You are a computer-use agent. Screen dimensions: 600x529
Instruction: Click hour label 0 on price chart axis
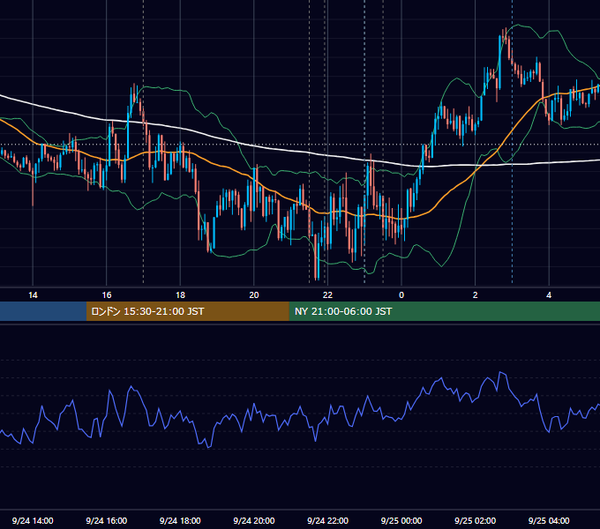[x=401, y=295]
